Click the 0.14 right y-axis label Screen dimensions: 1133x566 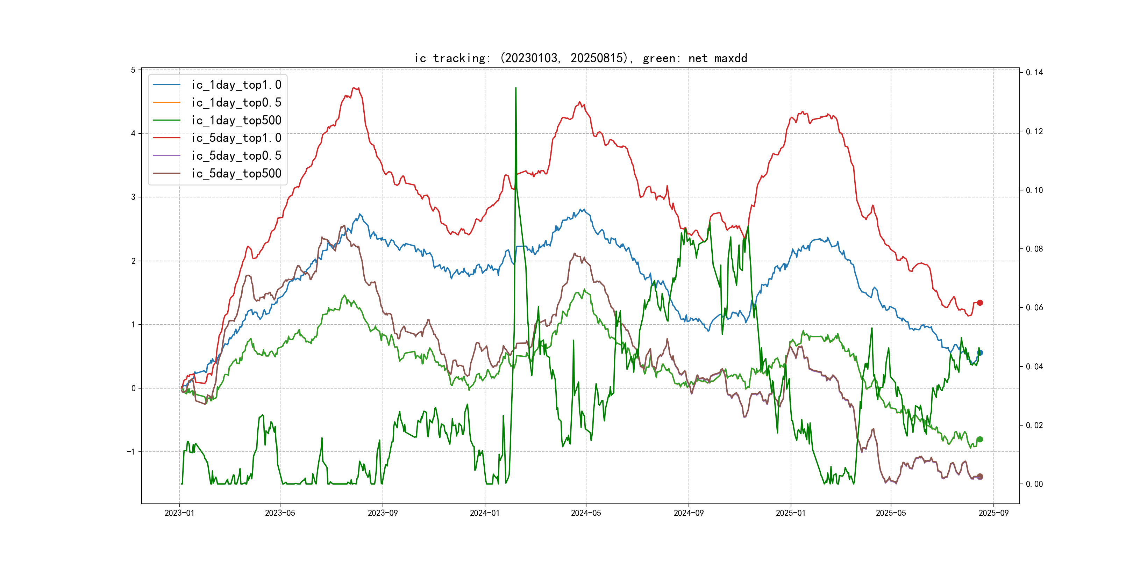[x=1034, y=73]
